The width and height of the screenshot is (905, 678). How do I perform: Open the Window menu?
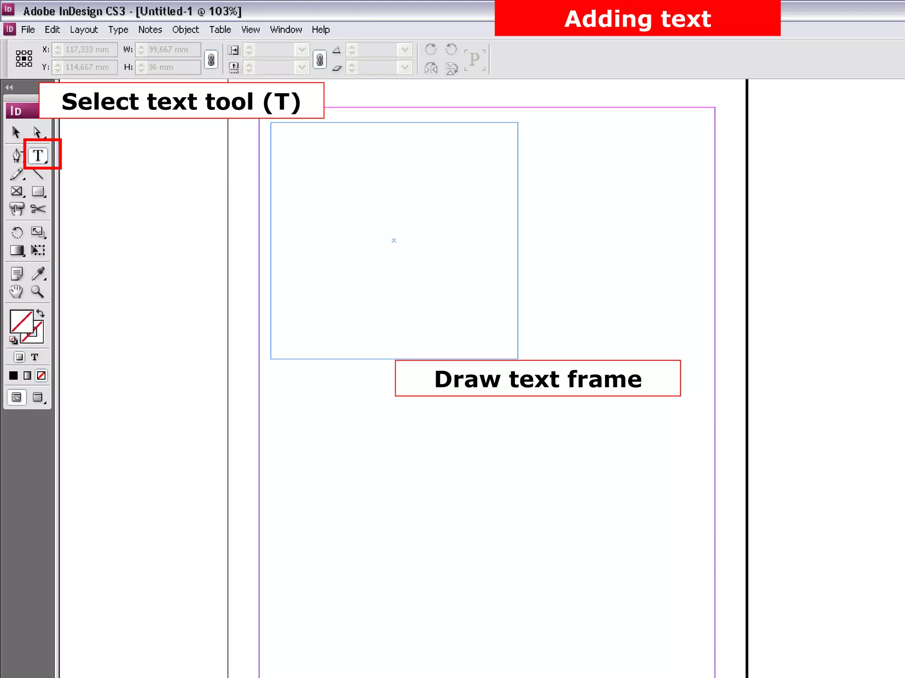tap(286, 30)
